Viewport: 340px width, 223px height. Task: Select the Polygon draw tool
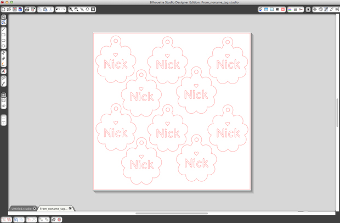[x=3, y=53]
